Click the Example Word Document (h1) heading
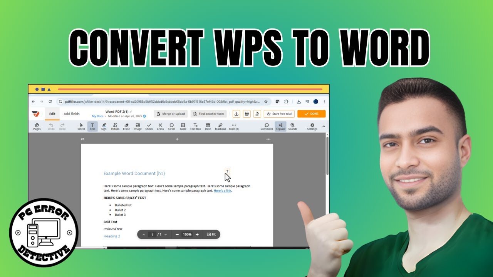This screenshot has width=493, height=277. pyautogui.click(x=134, y=174)
